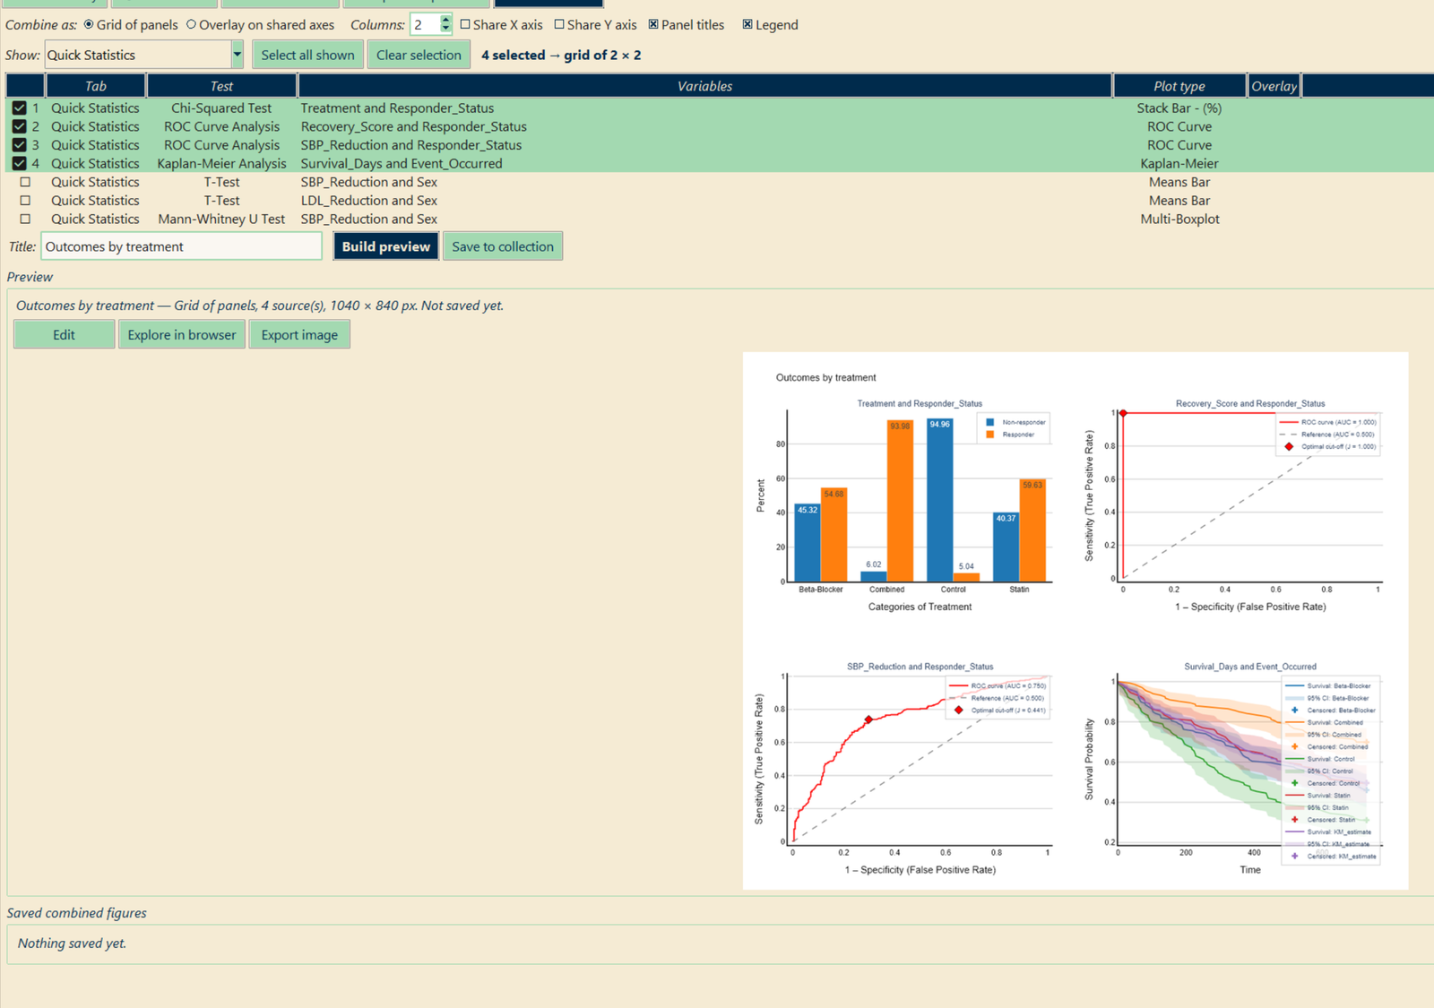
Task: Check the T-Test SBP_Reduction and Sex row
Action: [x=25, y=182]
